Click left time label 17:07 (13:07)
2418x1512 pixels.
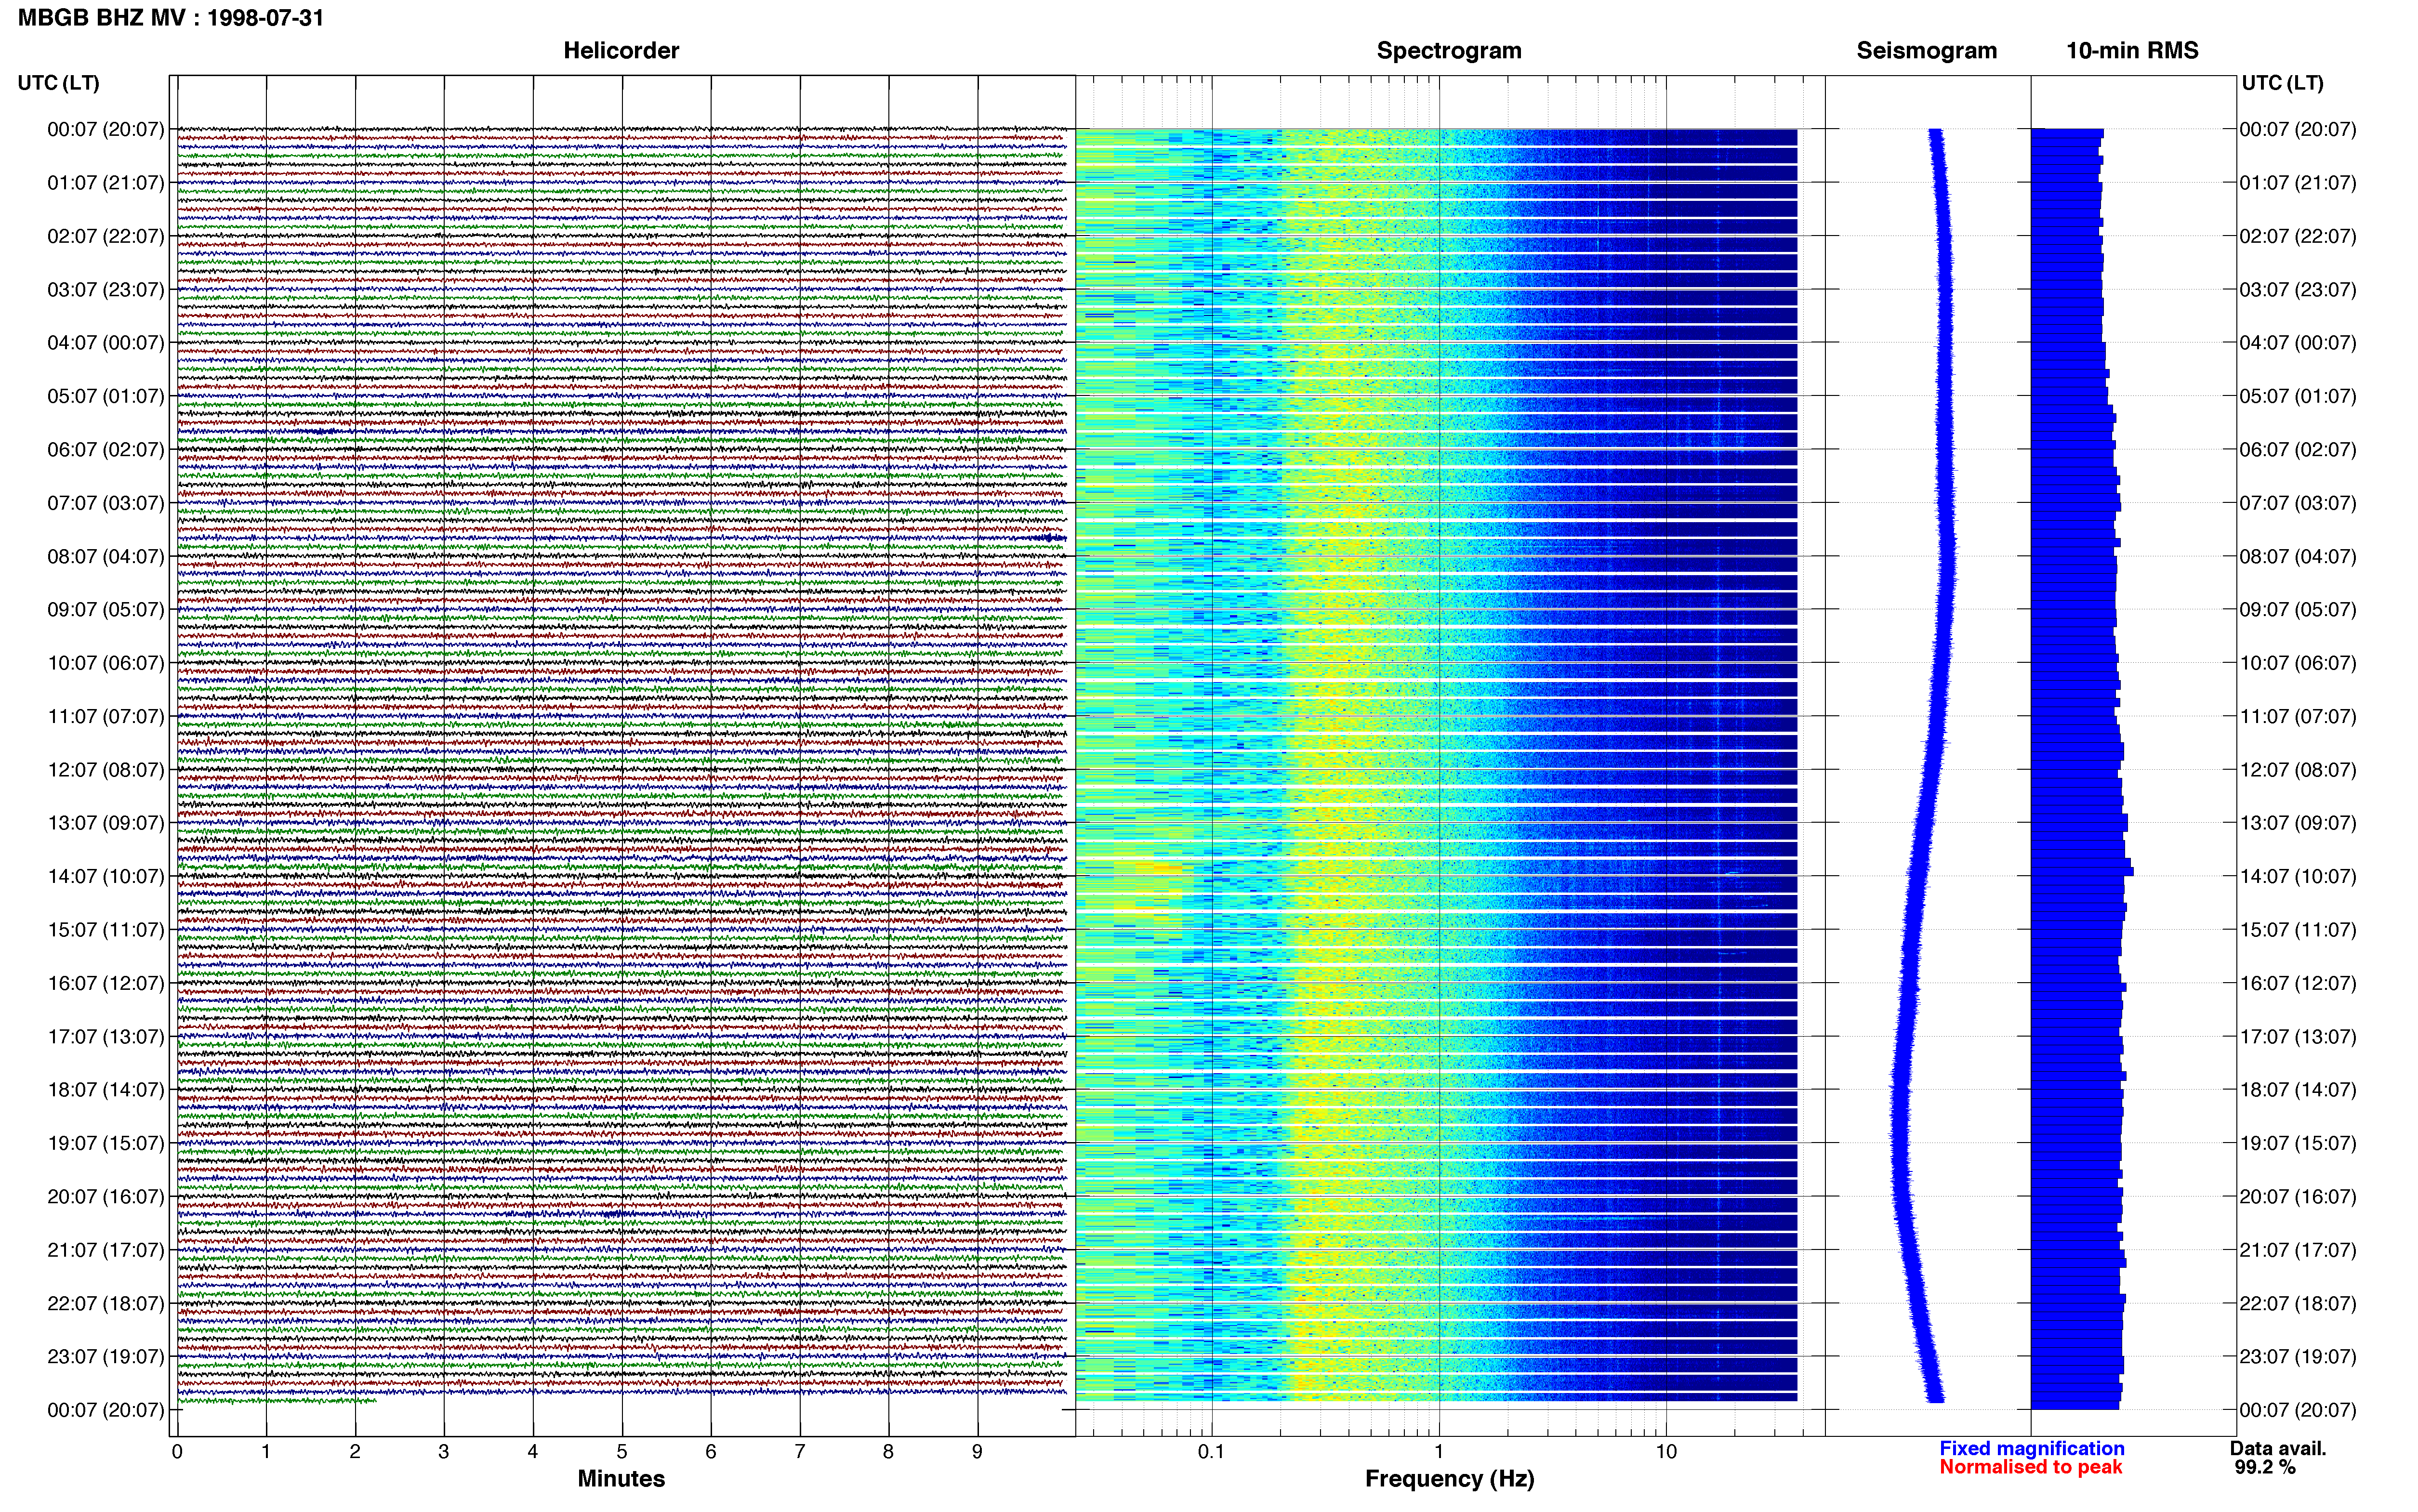pos(105,1036)
